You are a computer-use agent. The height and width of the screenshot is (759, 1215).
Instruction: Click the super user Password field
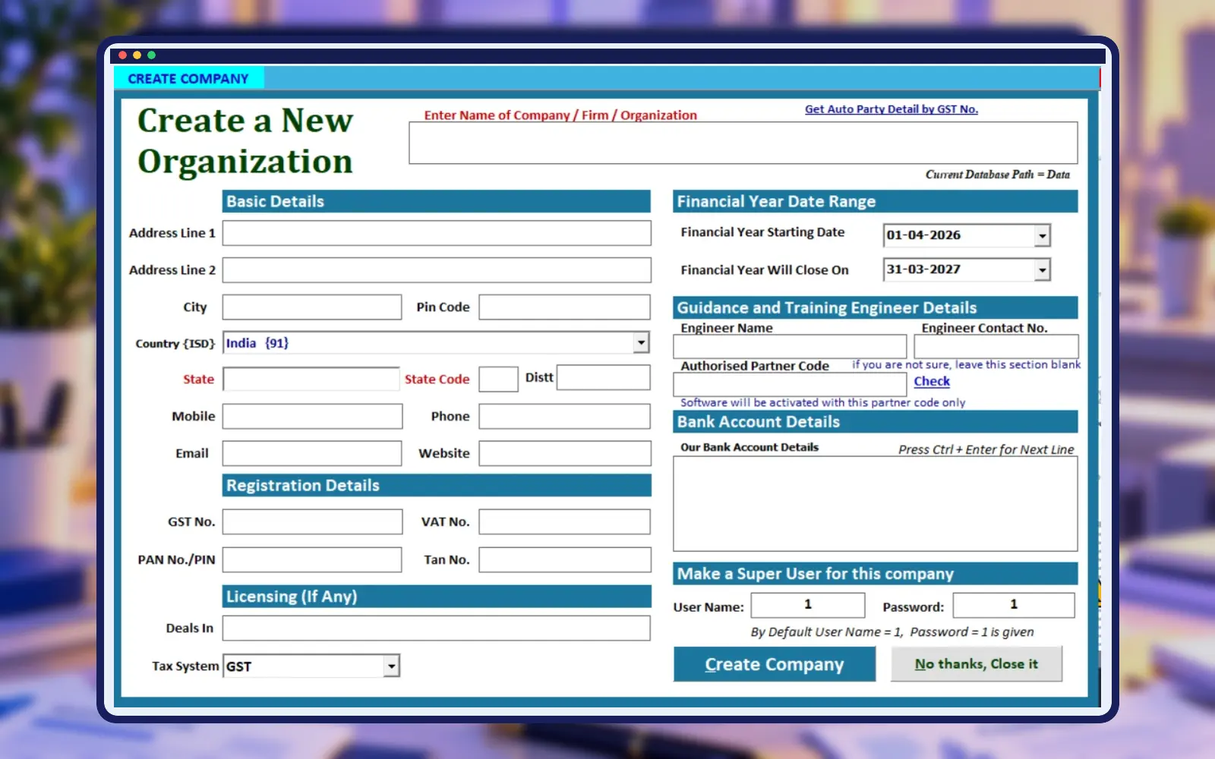pyautogui.click(x=1014, y=605)
